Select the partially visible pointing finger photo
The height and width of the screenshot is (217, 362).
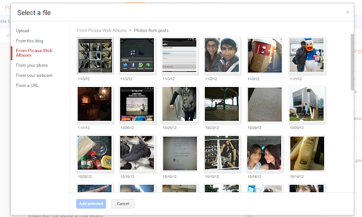pyautogui.click(x=94, y=188)
